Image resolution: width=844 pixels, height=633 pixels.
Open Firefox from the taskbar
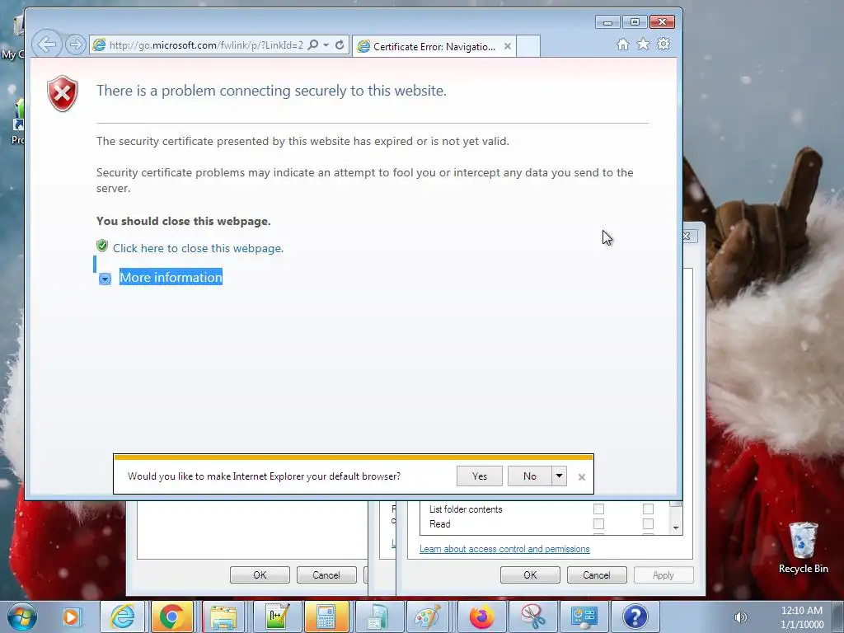tap(481, 617)
